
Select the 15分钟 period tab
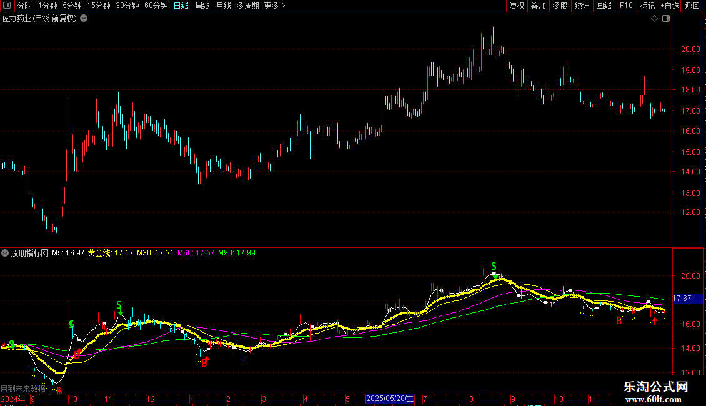coord(99,6)
